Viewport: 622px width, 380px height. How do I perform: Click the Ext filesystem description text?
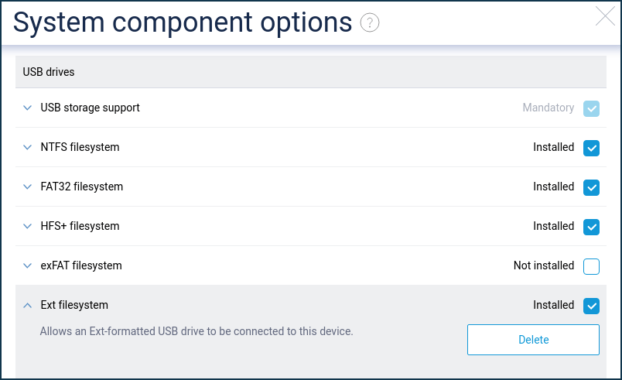point(197,331)
